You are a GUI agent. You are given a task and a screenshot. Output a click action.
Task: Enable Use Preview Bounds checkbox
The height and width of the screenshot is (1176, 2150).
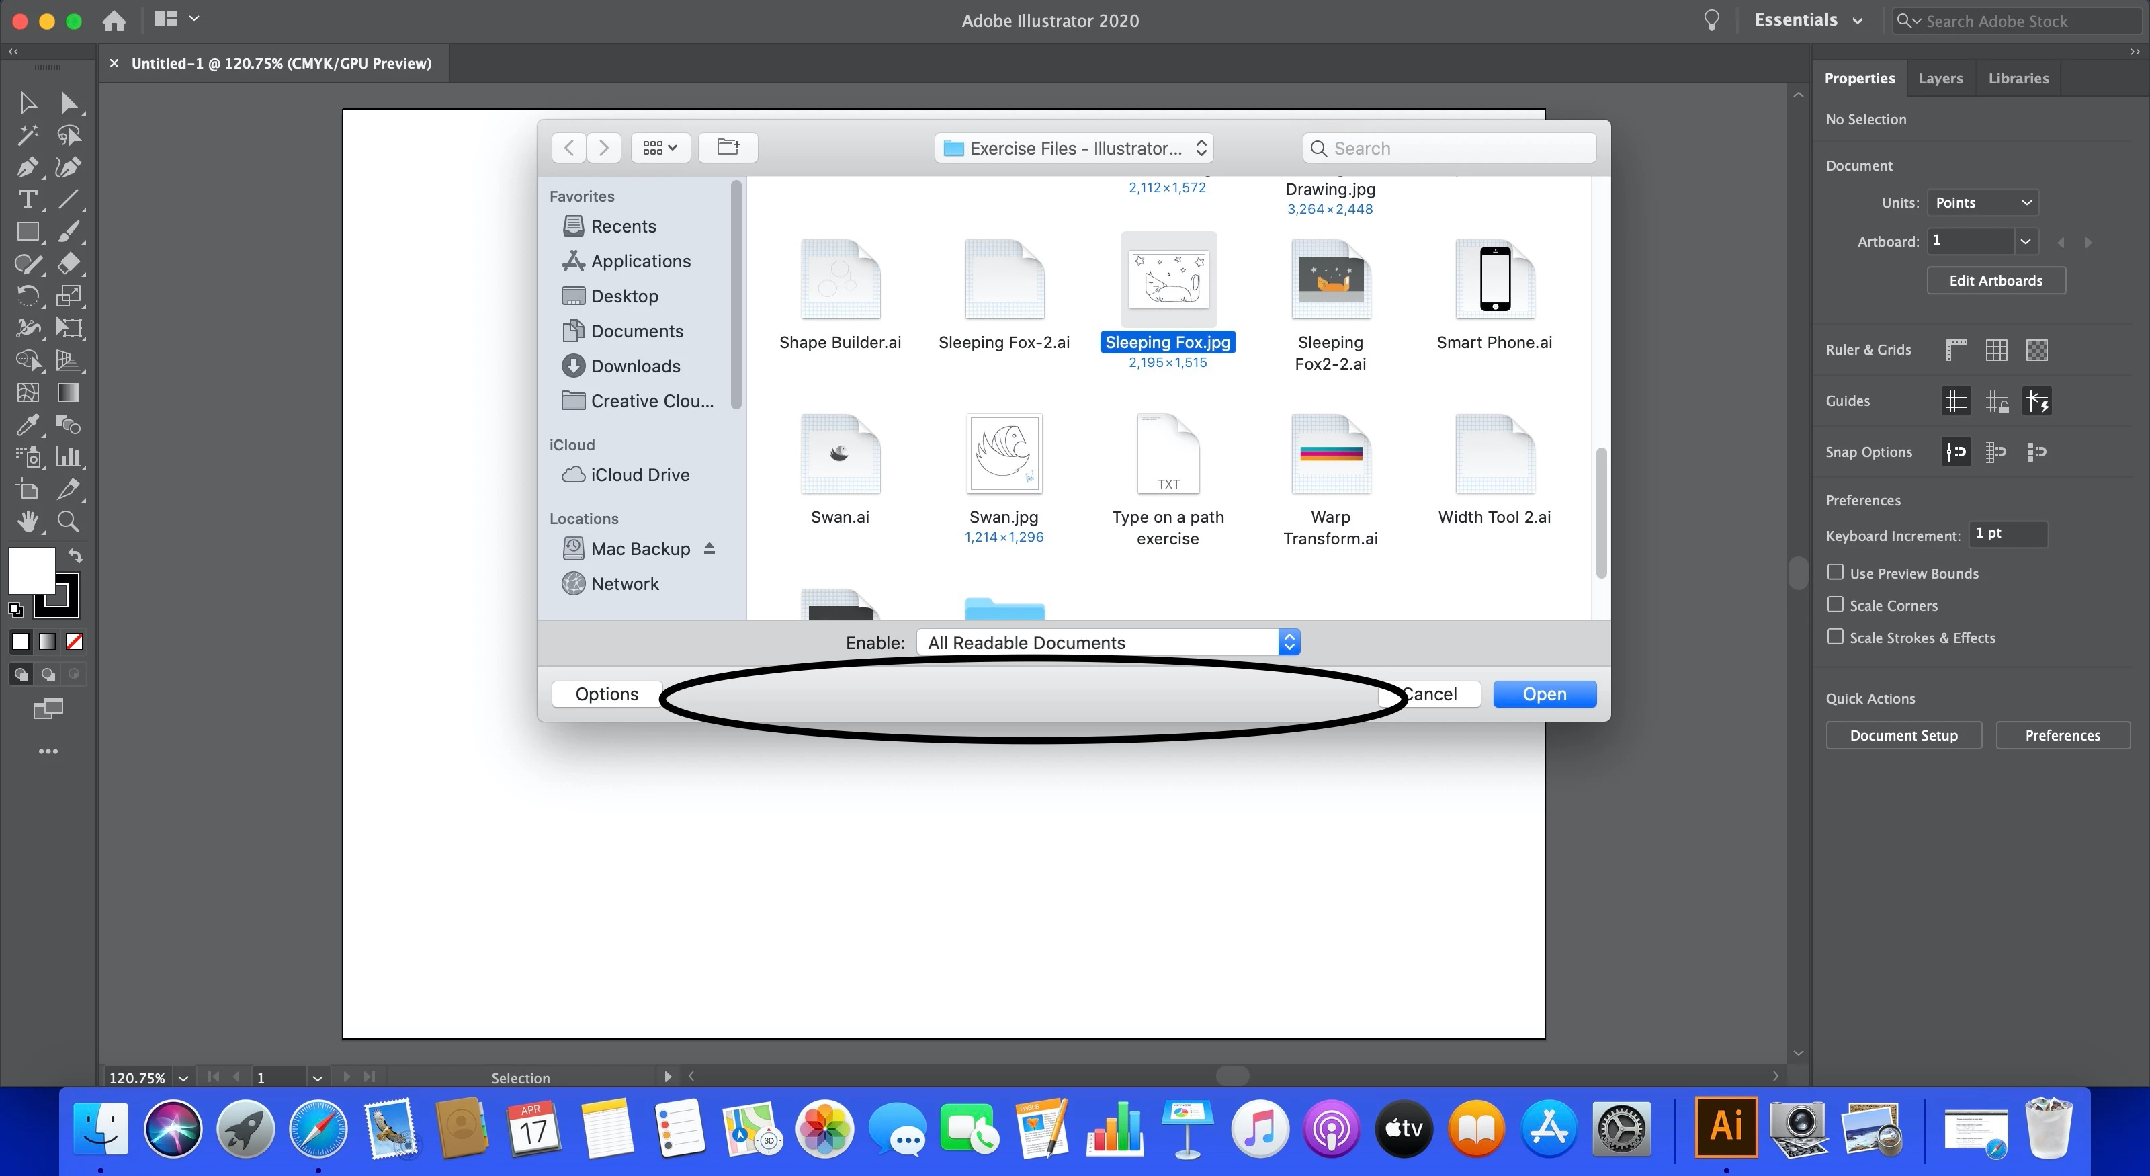(1836, 573)
